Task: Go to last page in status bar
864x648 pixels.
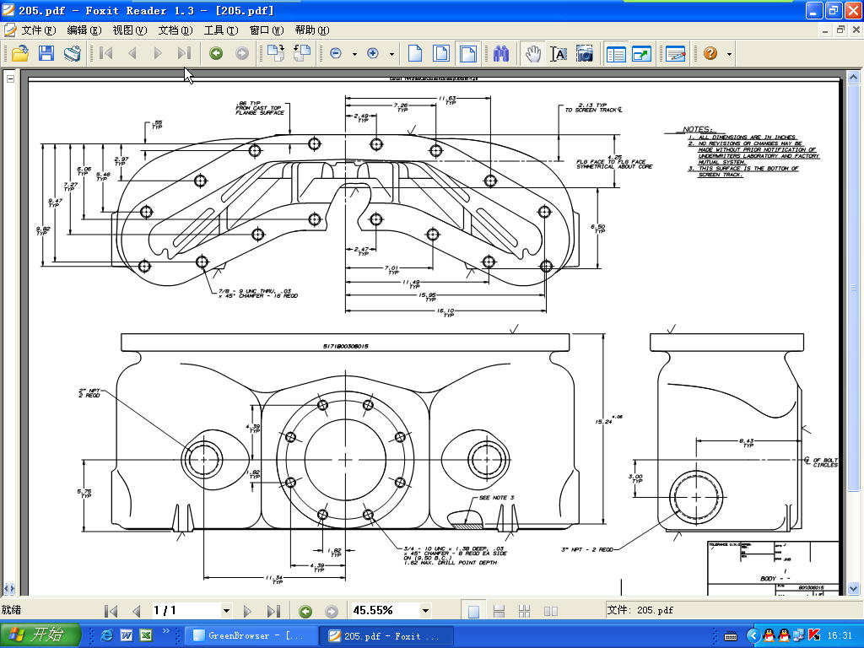Action: pyautogui.click(x=274, y=611)
